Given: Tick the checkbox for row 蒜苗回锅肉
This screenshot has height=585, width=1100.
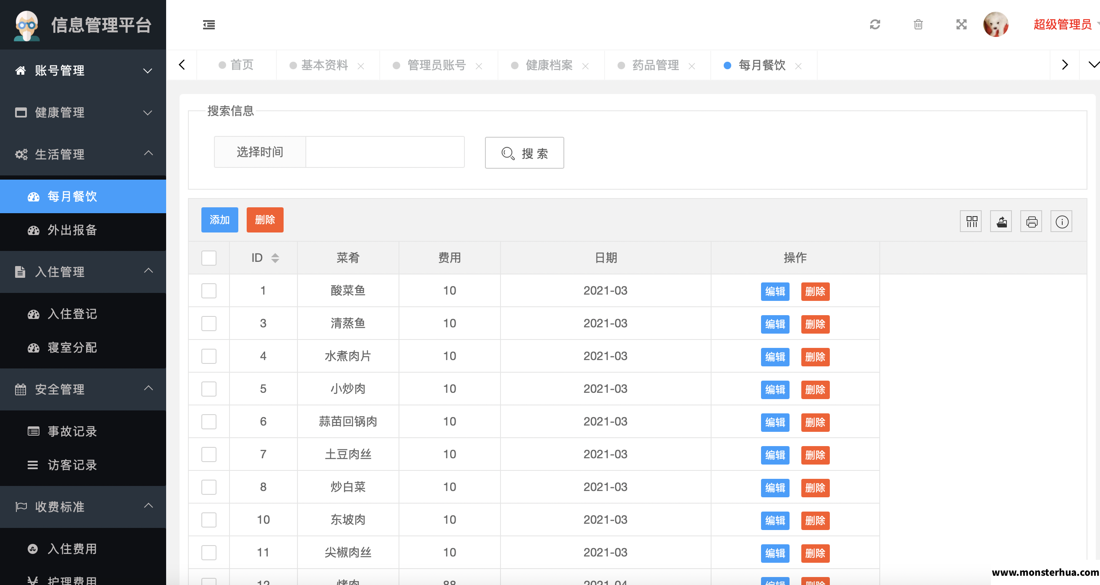Looking at the screenshot, I should 209,422.
